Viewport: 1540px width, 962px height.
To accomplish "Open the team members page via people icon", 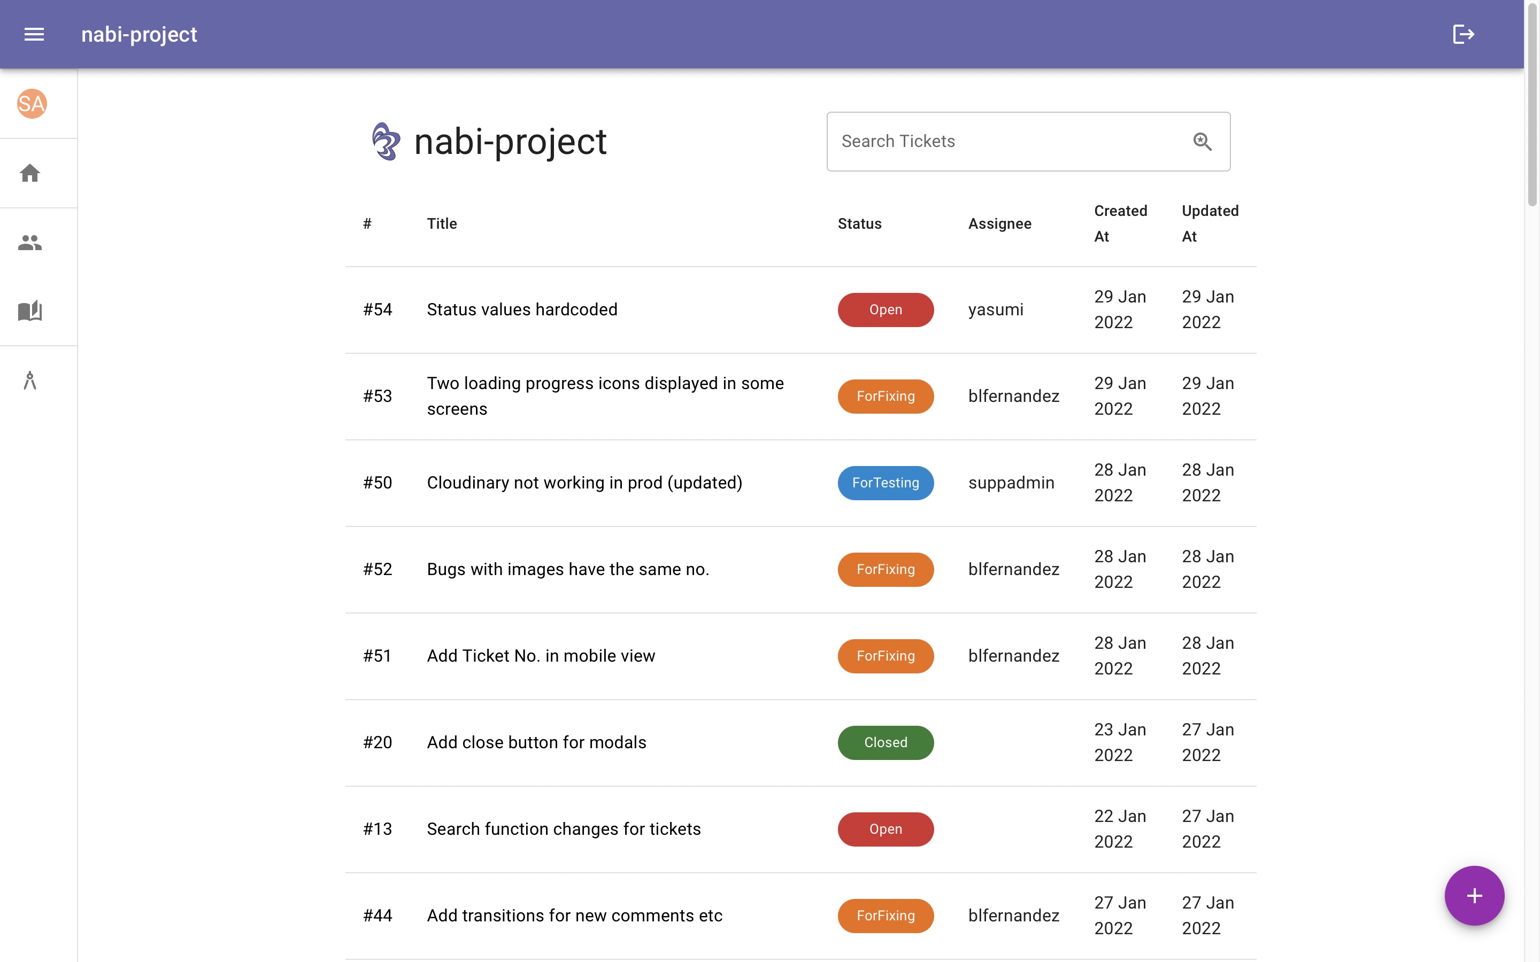I will tap(30, 242).
